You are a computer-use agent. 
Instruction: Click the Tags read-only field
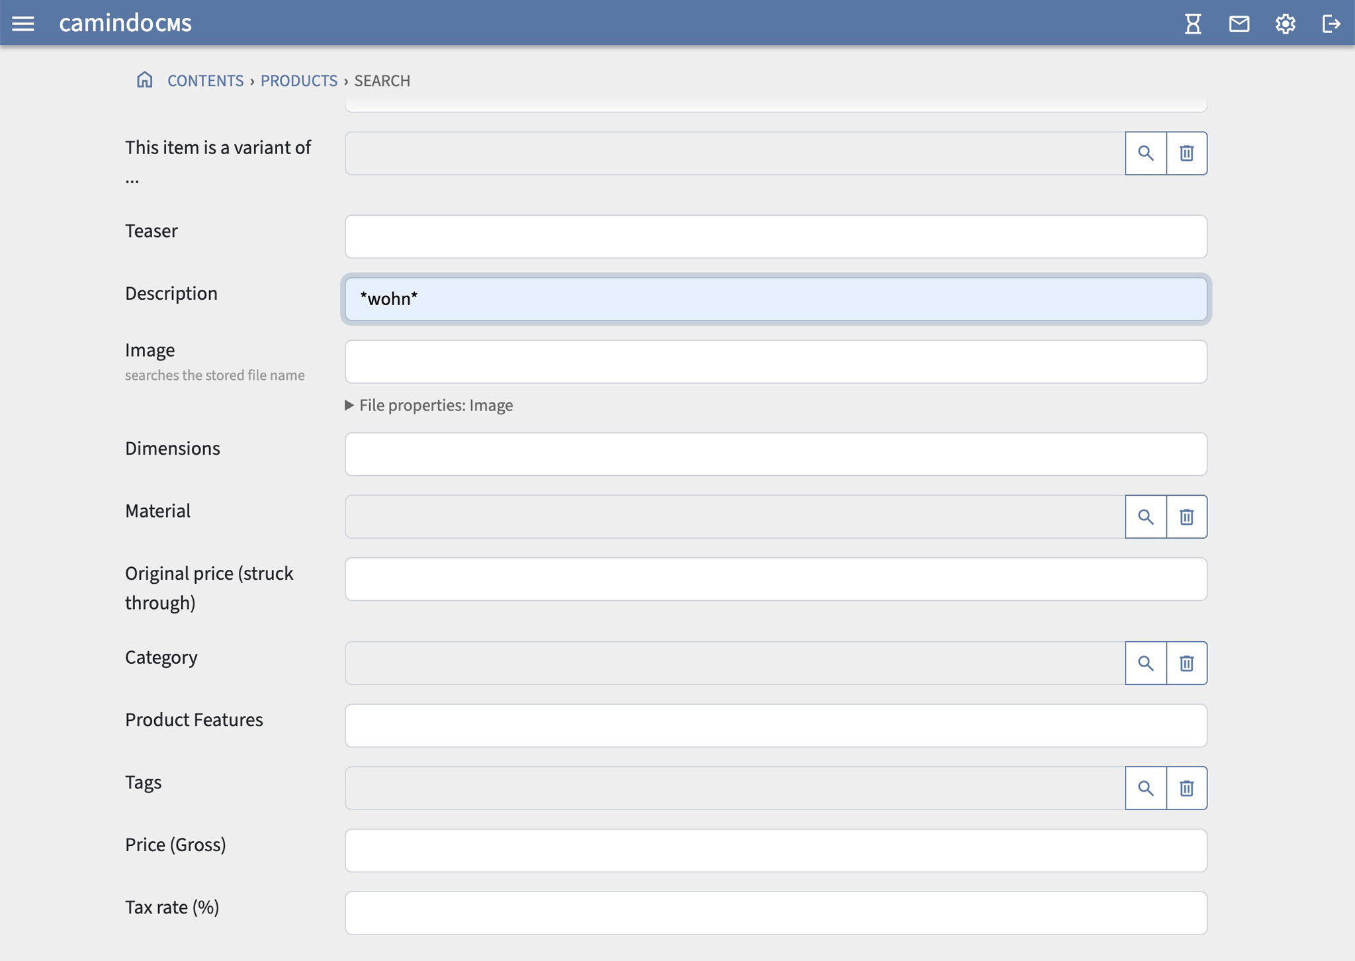pyautogui.click(x=734, y=788)
